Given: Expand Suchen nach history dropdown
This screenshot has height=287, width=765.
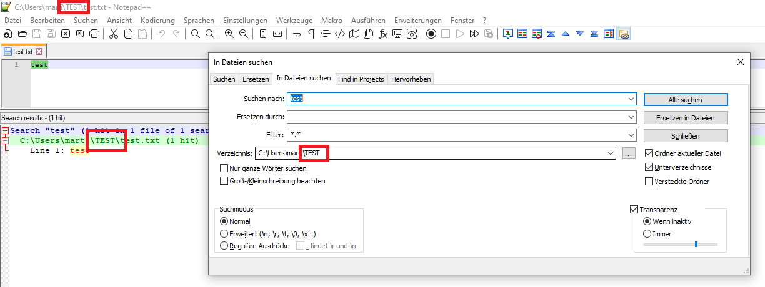Looking at the screenshot, I should click(631, 99).
